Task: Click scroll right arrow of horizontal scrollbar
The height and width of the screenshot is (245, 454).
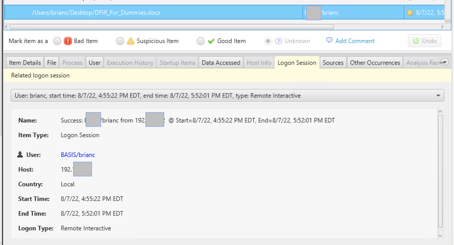Action: coord(442,27)
